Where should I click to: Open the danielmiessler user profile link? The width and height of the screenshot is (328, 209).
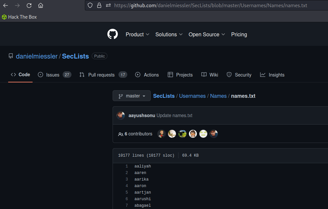coord(37,56)
